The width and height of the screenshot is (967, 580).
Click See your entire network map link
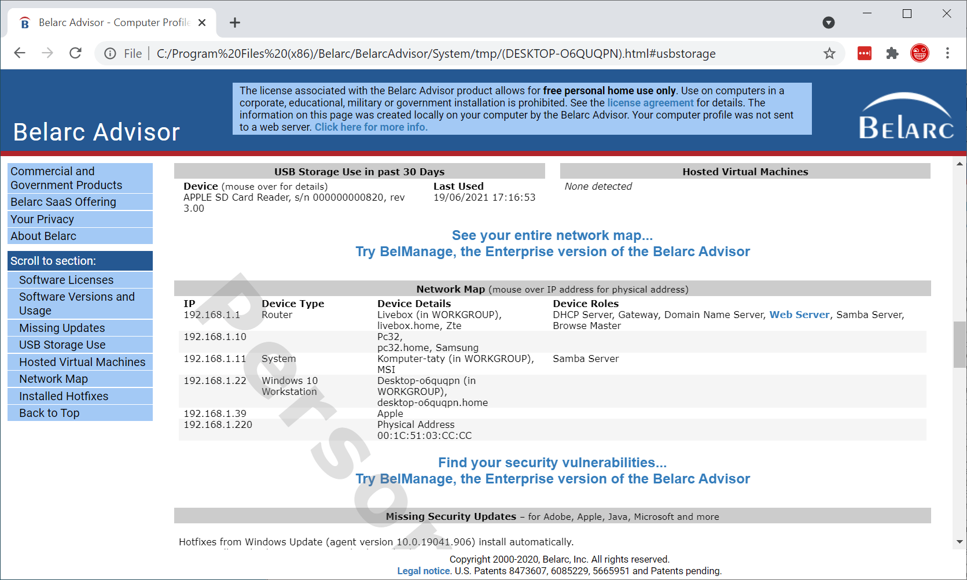tap(552, 235)
